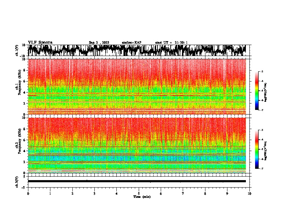This screenshot has width=281, height=217.
Task: Click the ch.3 voltage trace black band
Action: click(x=137, y=181)
